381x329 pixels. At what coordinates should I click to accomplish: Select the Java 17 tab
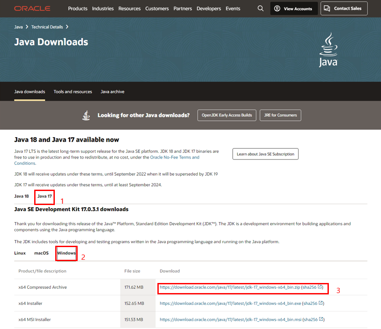point(44,196)
